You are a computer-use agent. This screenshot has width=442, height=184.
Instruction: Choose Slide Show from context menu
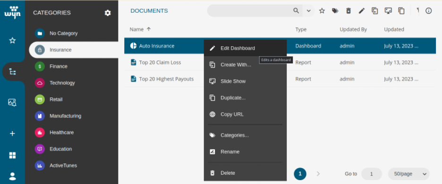(x=245, y=81)
